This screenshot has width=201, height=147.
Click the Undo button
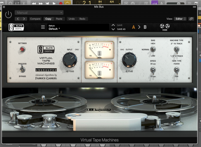coord(72,19)
